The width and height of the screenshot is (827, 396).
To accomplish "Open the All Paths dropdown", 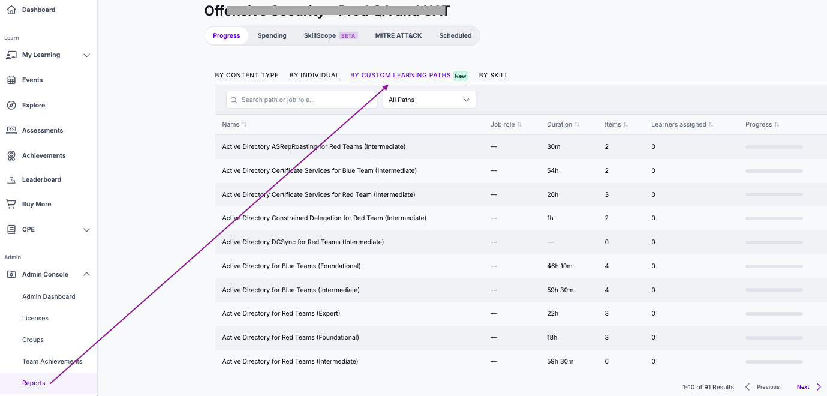I will coord(429,100).
